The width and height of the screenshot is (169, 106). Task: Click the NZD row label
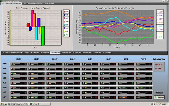5,83
